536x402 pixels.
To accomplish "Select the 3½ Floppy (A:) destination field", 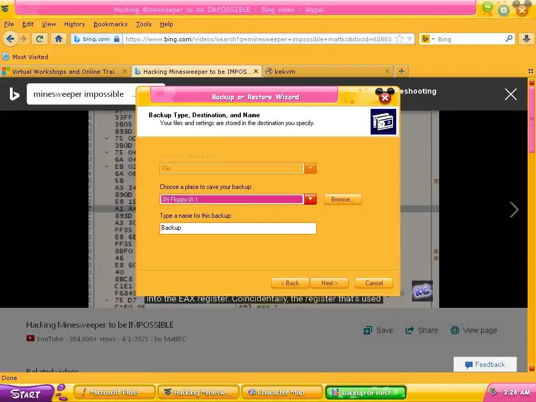I will 231,199.
